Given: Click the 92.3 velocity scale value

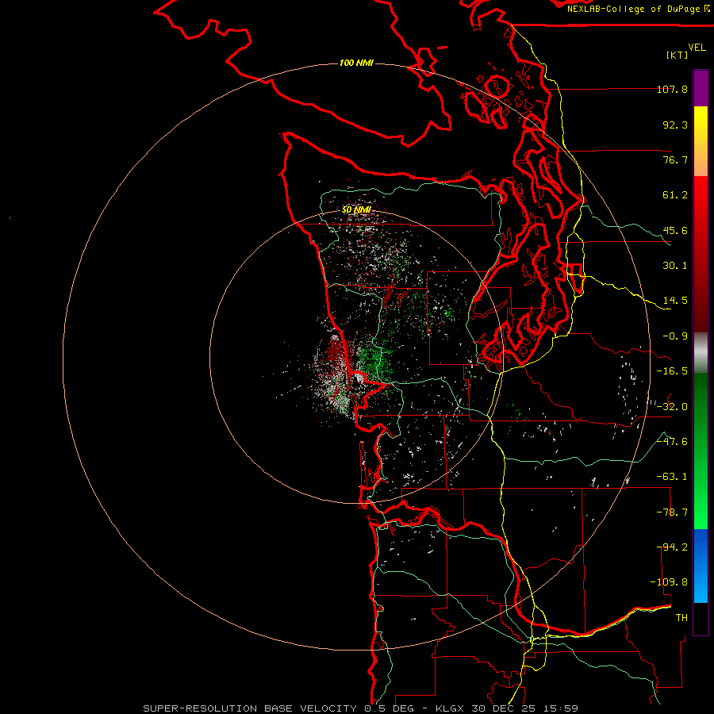Looking at the screenshot, I should [x=675, y=125].
